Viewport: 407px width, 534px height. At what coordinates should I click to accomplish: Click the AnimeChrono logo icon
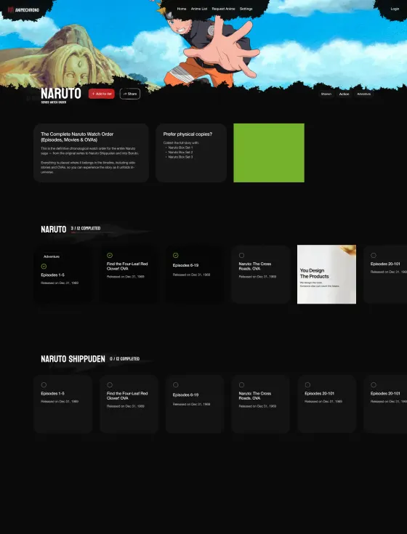click(11, 9)
